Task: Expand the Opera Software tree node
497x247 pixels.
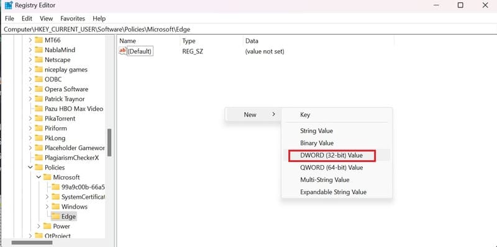Action: click(30, 89)
